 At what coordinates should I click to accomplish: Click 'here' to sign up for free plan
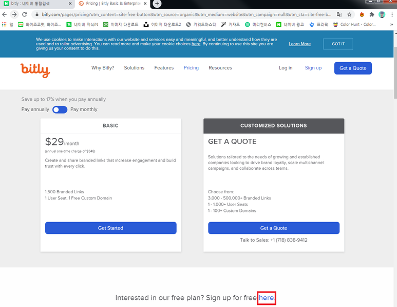coord(266,298)
